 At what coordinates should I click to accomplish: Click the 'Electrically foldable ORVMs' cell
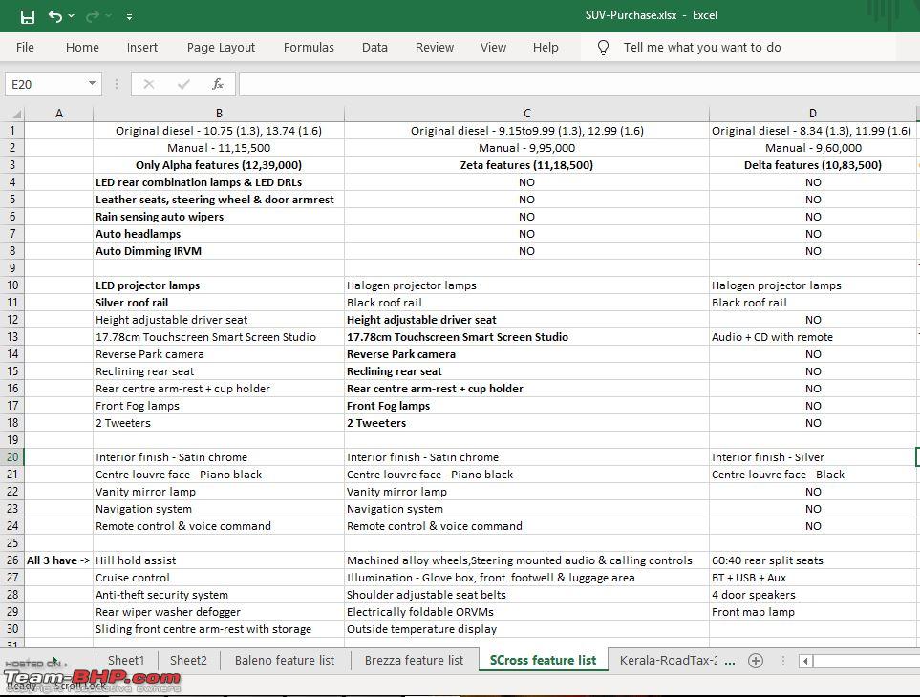[x=527, y=612]
